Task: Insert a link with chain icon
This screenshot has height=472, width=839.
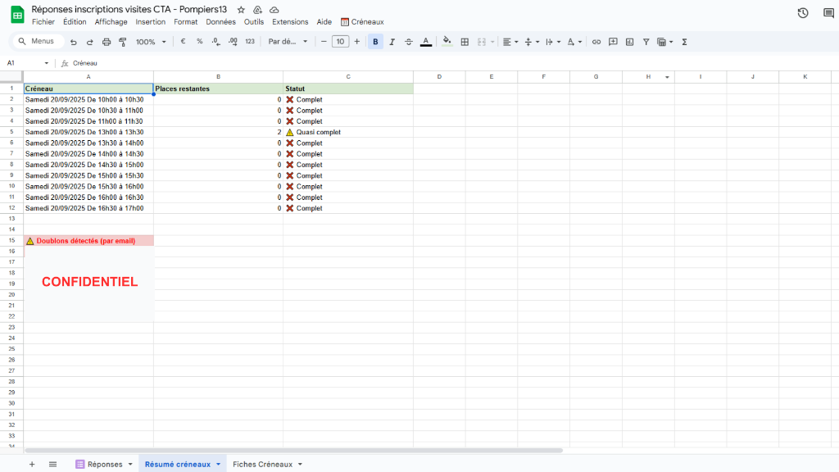Action: (596, 42)
